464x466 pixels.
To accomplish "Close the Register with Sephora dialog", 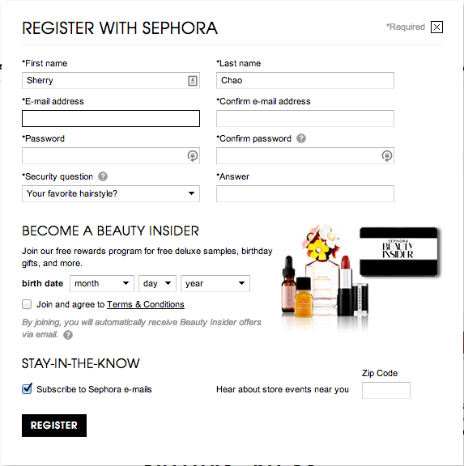I will [436, 28].
